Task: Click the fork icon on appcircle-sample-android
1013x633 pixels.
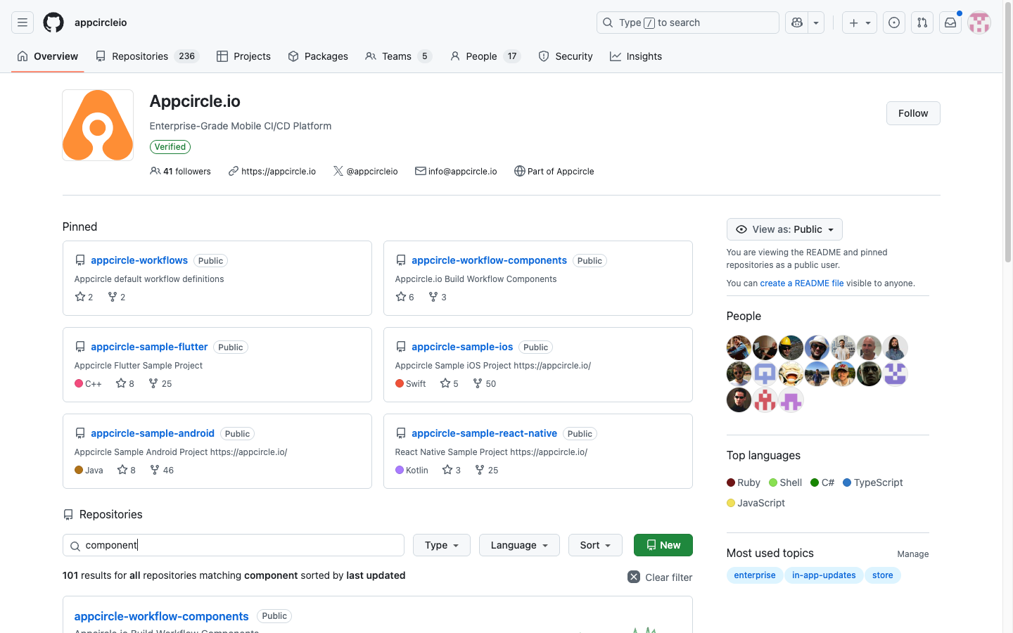Action: pos(155,470)
